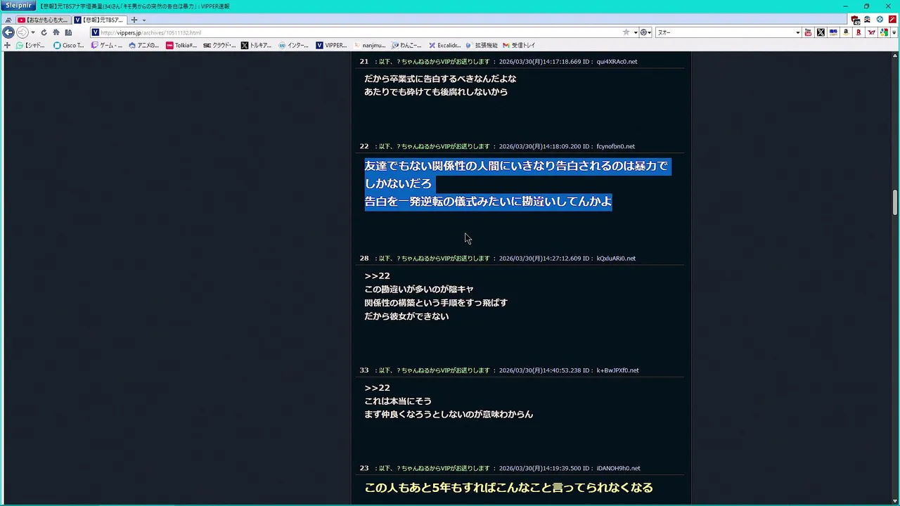Click post number 21 header

[x=364, y=61]
